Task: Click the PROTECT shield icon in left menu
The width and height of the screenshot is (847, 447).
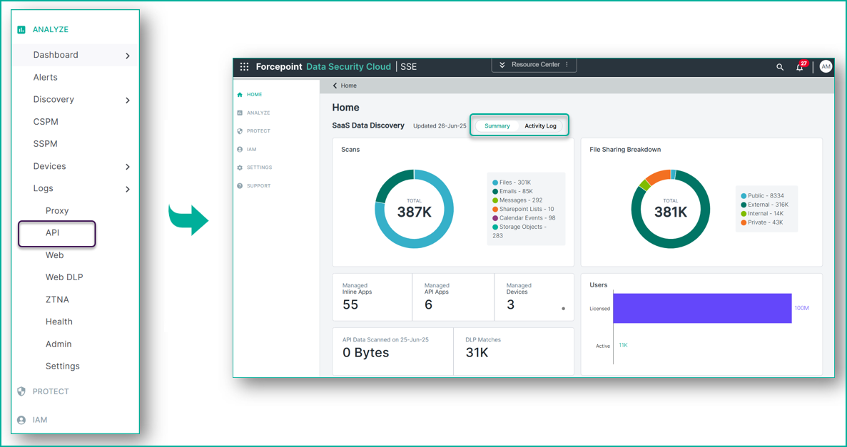Action: coord(21,391)
